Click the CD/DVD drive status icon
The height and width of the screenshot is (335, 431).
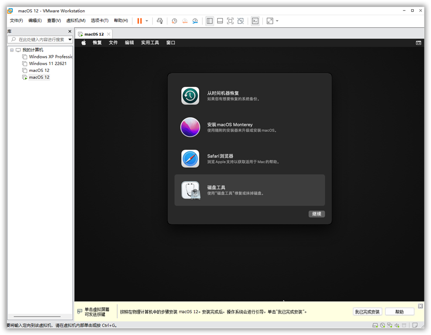coord(382,325)
